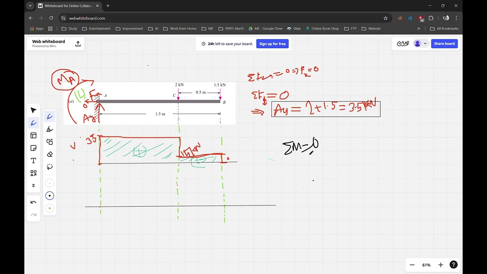This screenshot has height=274, width=487.
Task: Open the ME bookmarks folder
Action: (207, 29)
